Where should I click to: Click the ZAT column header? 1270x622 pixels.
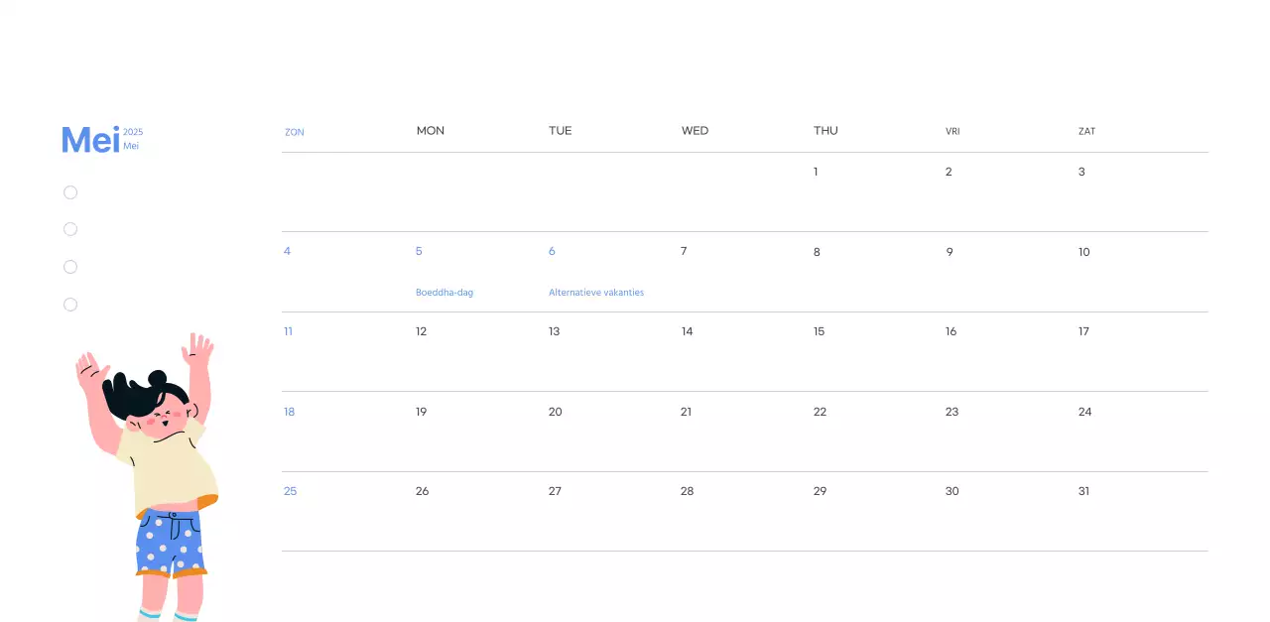1086,131
